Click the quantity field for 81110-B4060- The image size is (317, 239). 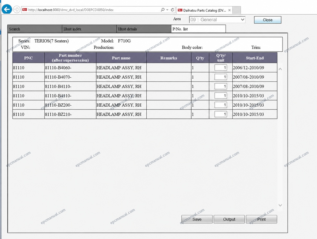tap(221, 68)
